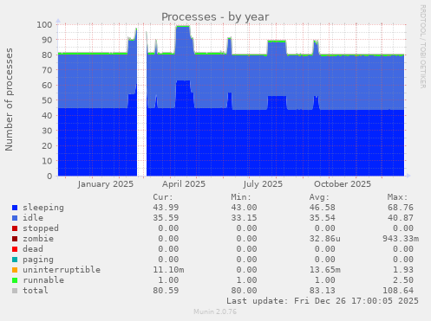The height and width of the screenshot is (321, 431).
Task: Click the 'Cur:' column header
Action: pyautogui.click(x=163, y=197)
